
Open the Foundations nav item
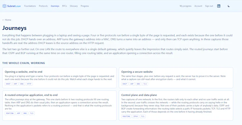(30, 6)
